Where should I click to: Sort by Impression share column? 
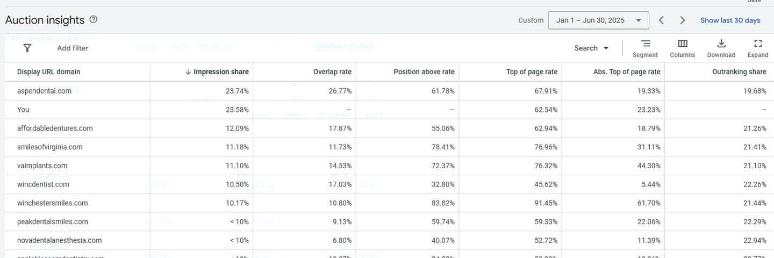(x=220, y=72)
